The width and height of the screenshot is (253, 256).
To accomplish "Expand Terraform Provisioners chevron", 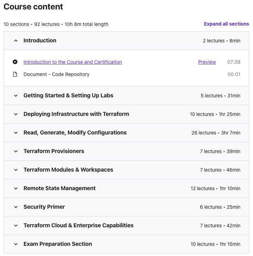I will tap(16, 151).
